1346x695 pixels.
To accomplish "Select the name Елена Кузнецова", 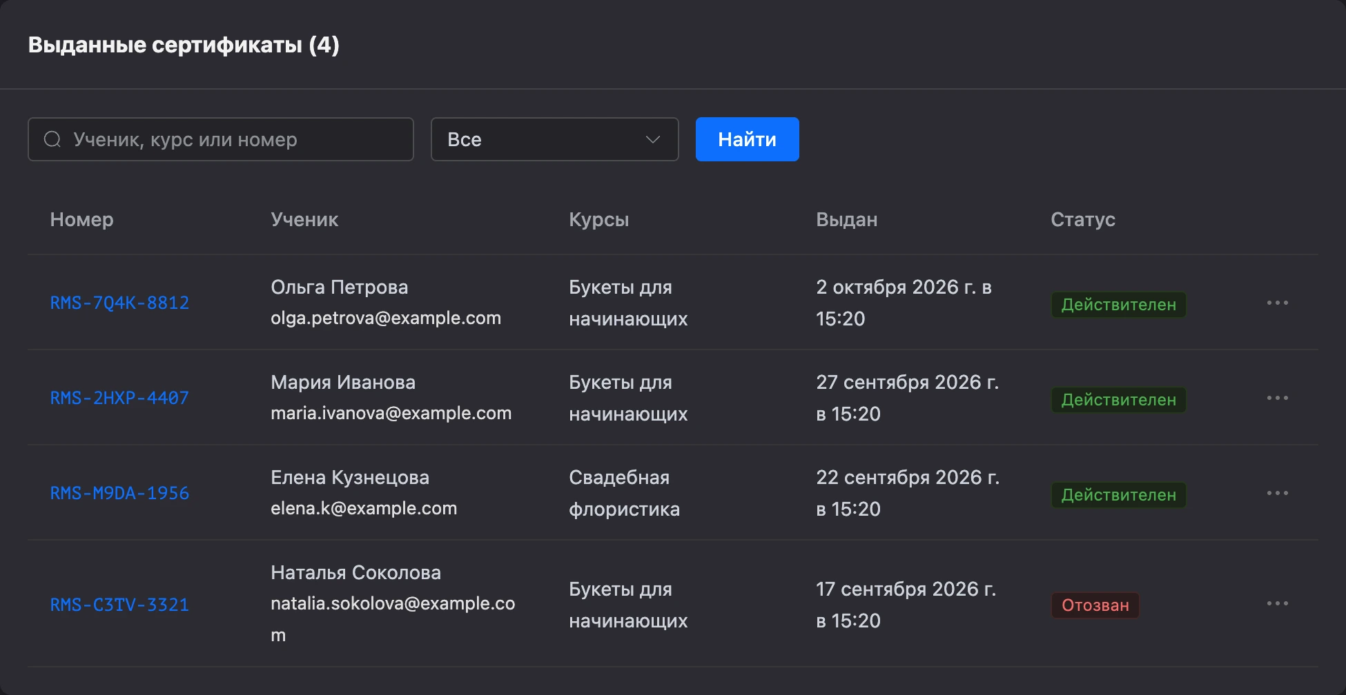I will pyautogui.click(x=350, y=477).
